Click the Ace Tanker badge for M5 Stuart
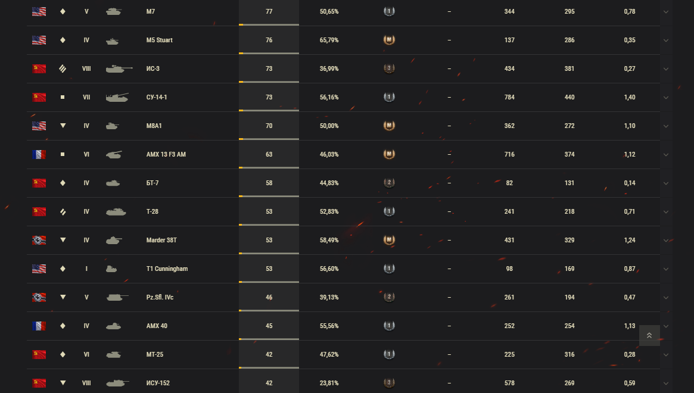Viewport: 694px width, 393px height. [x=389, y=40]
